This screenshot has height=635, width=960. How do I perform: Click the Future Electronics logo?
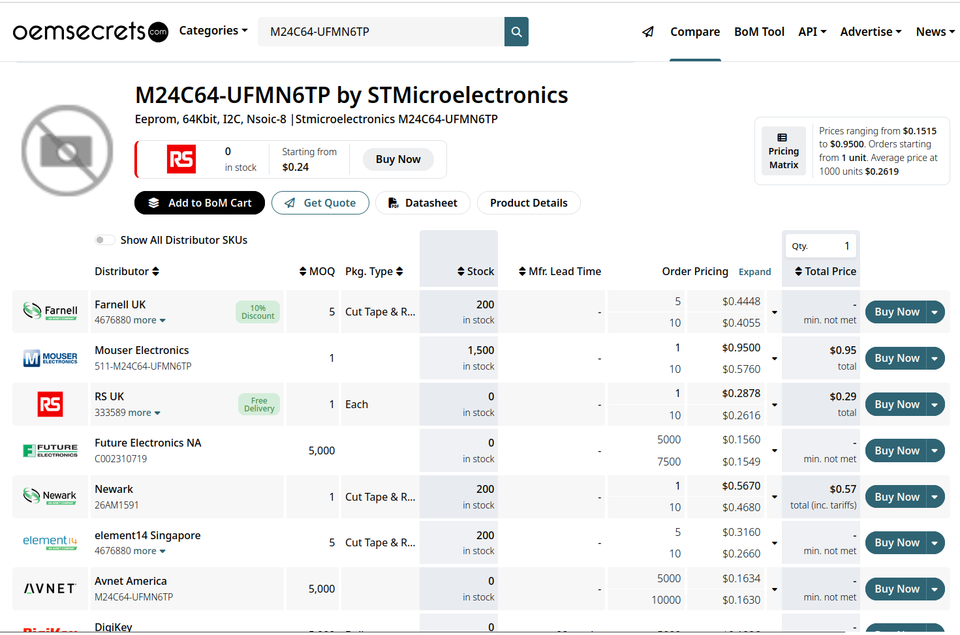(50, 450)
